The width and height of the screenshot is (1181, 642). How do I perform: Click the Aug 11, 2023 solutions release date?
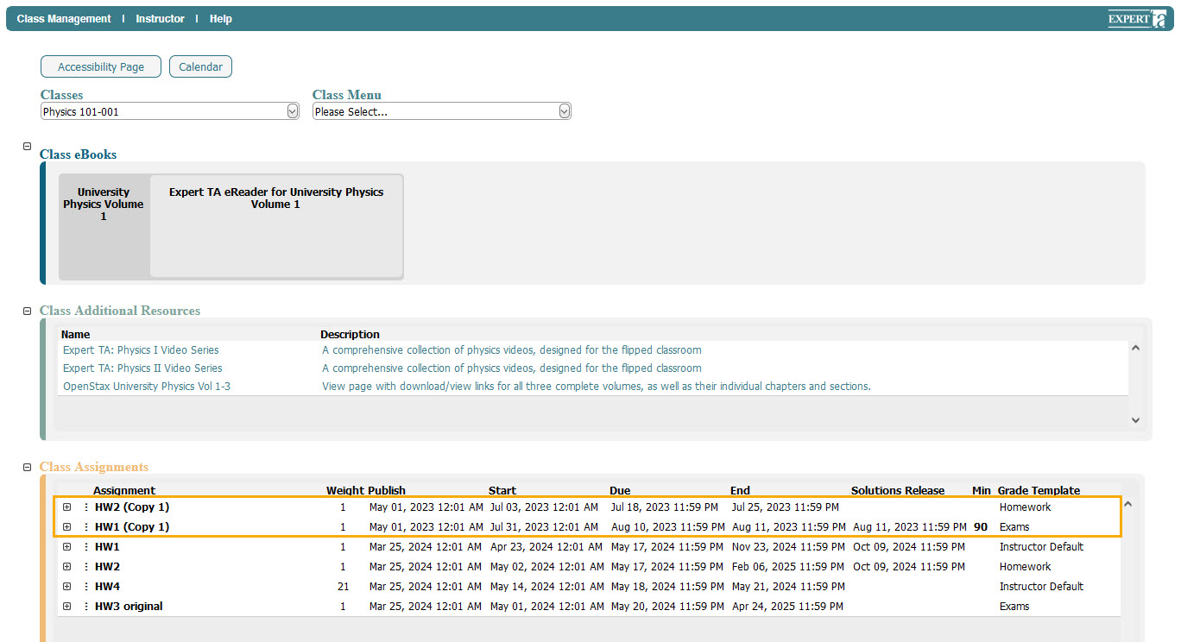(910, 527)
